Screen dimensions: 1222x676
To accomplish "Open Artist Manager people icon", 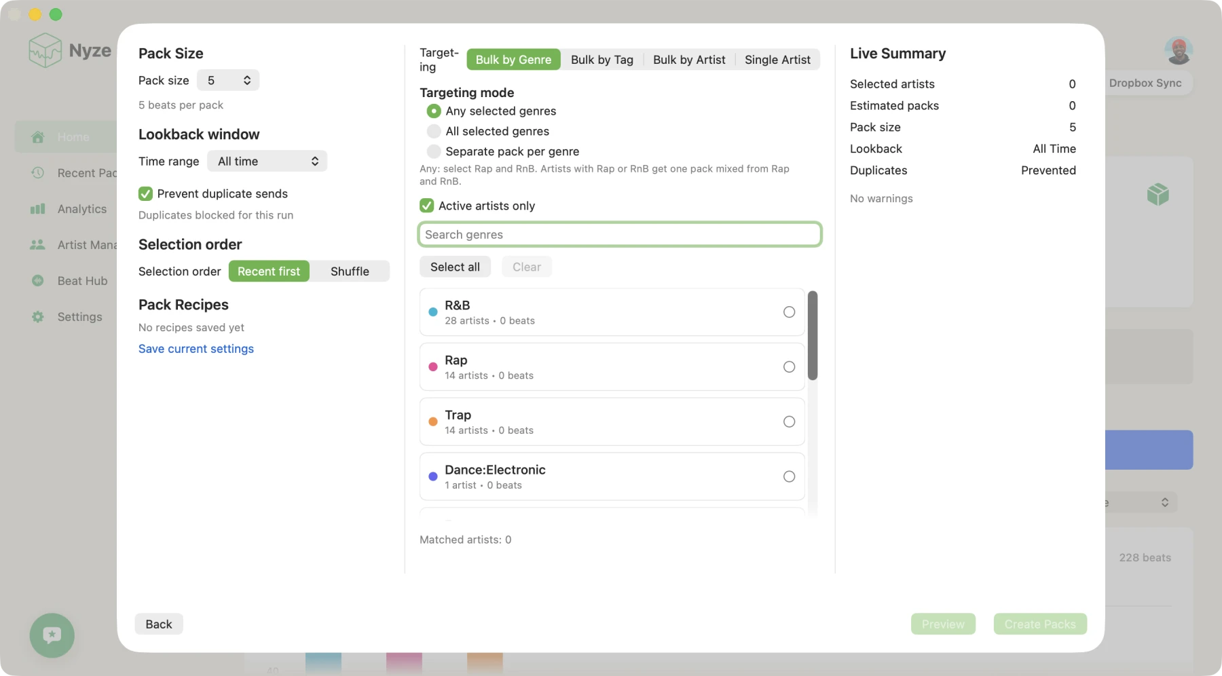I will (x=38, y=245).
